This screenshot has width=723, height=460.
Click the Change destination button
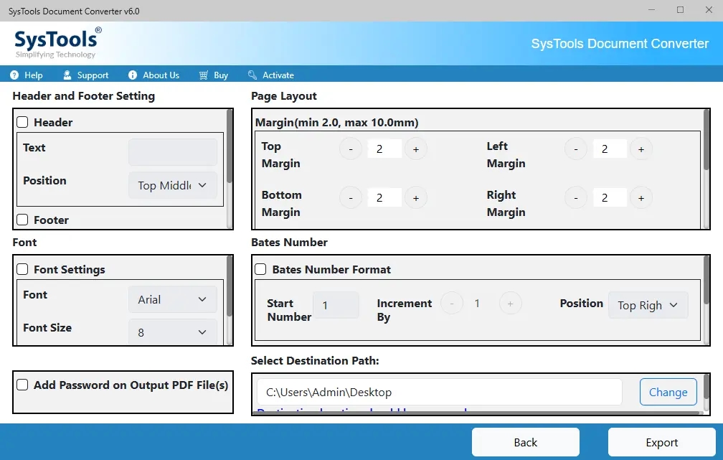(668, 392)
